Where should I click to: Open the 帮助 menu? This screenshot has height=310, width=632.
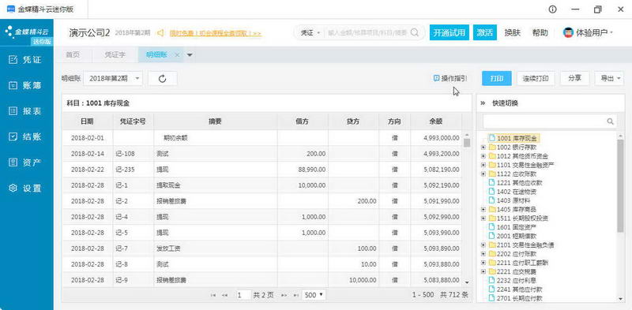click(540, 33)
